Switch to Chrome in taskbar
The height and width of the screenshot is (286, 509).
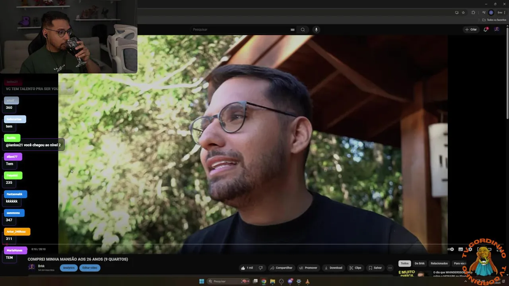click(x=264, y=281)
